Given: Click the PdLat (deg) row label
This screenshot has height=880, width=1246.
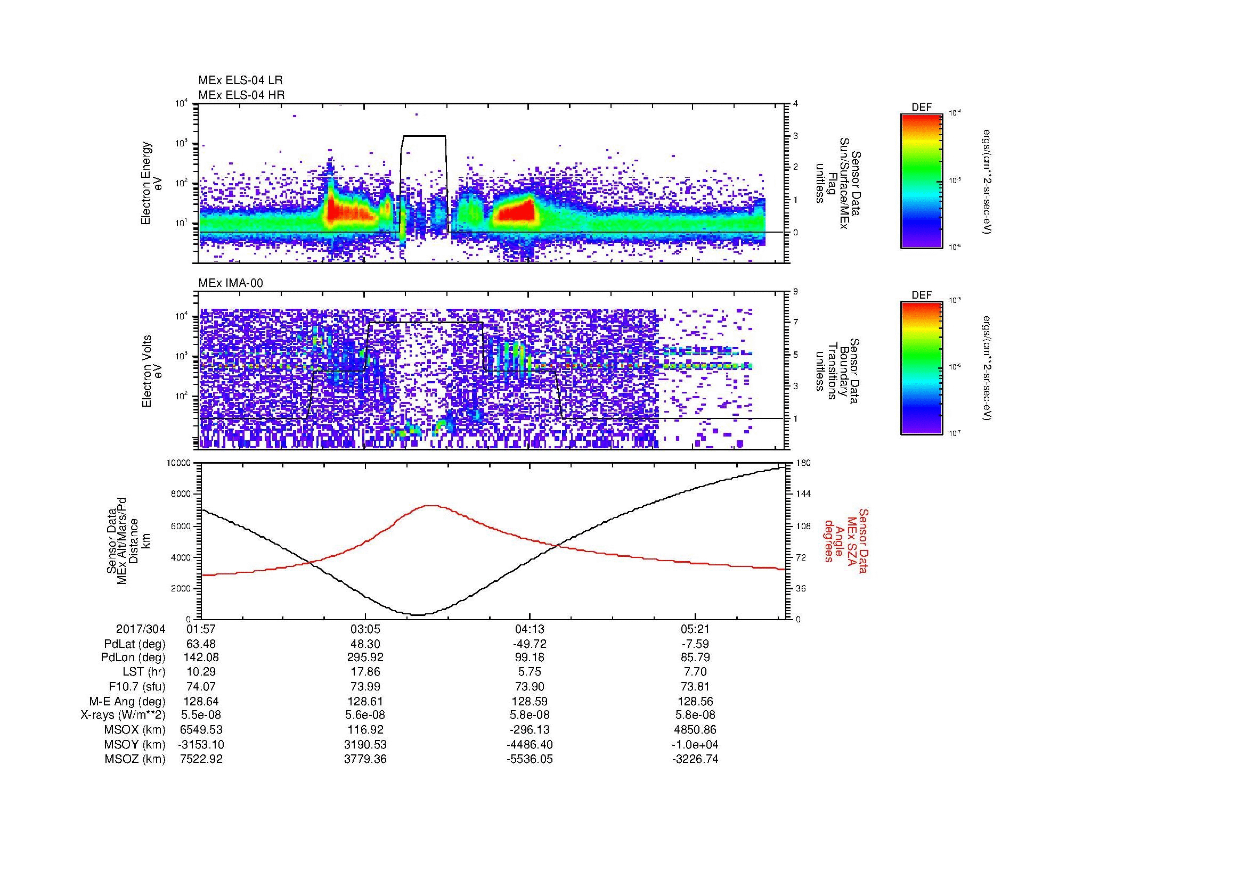Looking at the screenshot, I should point(134,644).
